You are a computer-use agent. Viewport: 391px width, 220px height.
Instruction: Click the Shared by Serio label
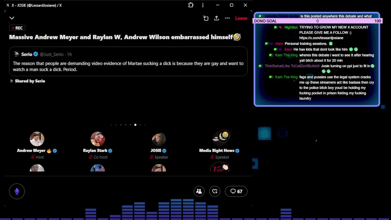click(x=30, y=81)
